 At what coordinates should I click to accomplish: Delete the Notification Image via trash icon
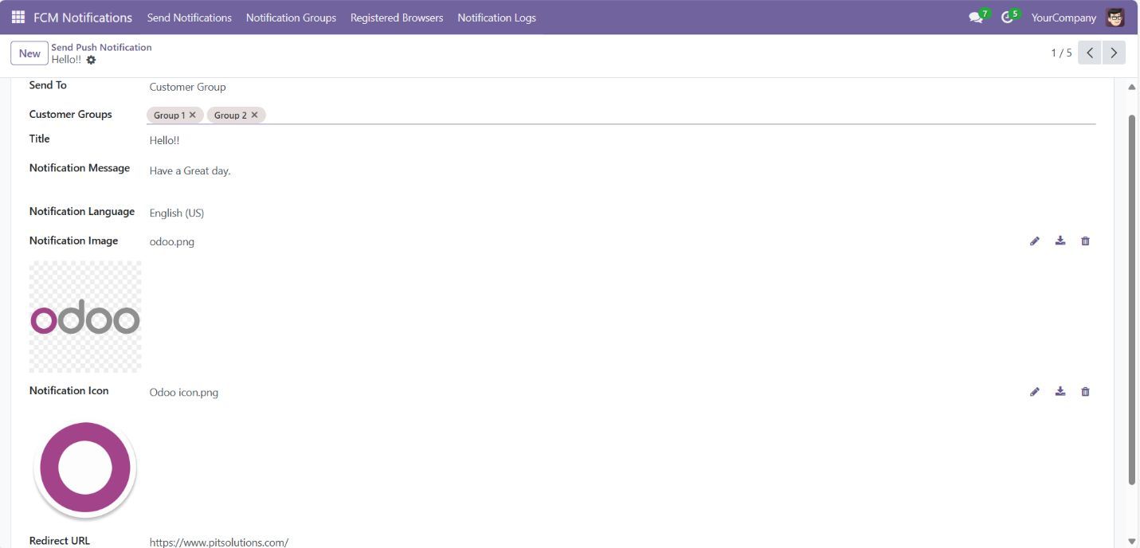tap(1085, 241)
